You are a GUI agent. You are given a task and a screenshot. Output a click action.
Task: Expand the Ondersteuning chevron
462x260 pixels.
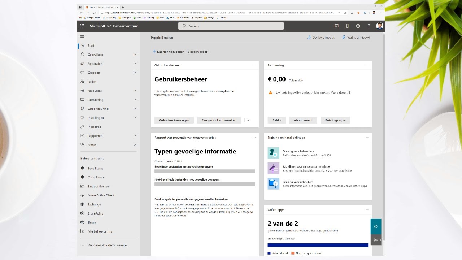[x=135, y=109]
